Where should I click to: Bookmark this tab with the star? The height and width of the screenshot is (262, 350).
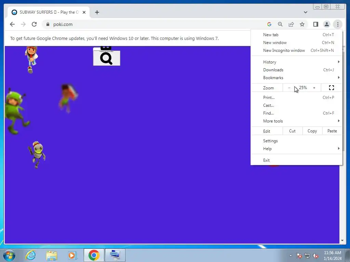(302, 24)
